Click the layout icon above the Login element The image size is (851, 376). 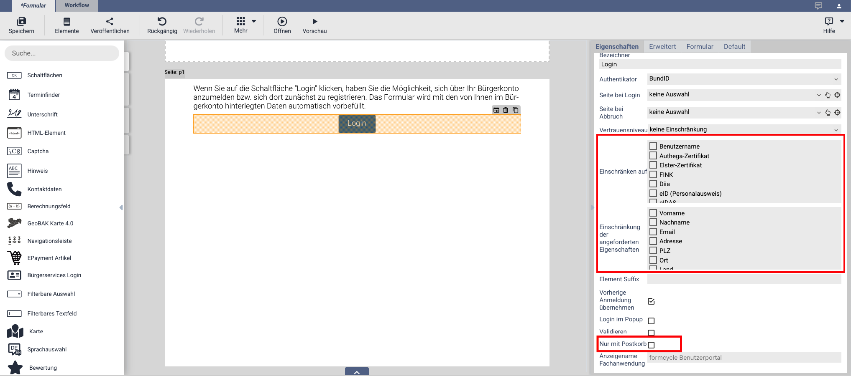496,110
